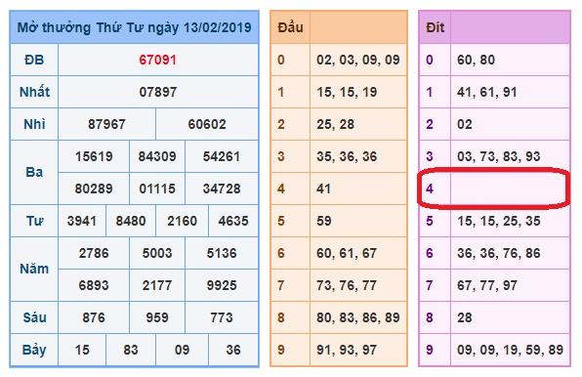Click third prize number 80289

tap(94, 188)
